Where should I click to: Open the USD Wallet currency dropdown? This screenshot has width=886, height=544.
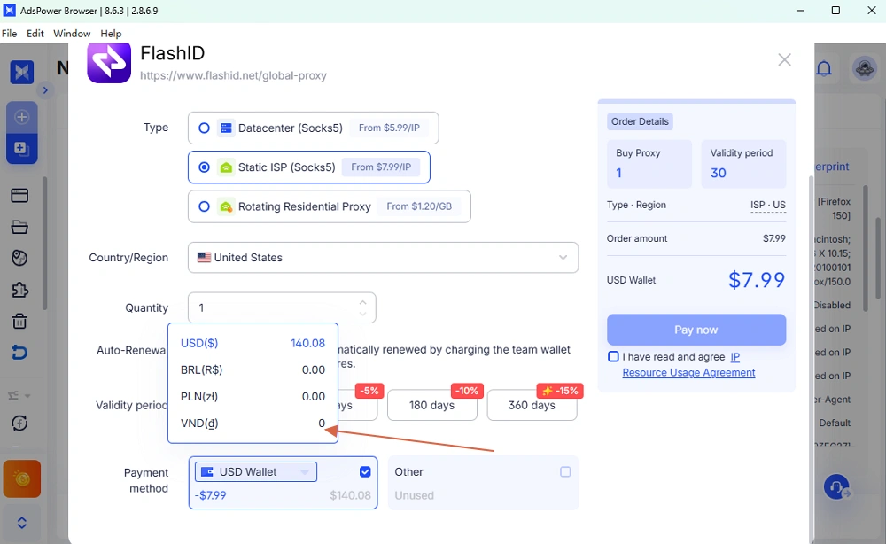click(x=255, y=471)
